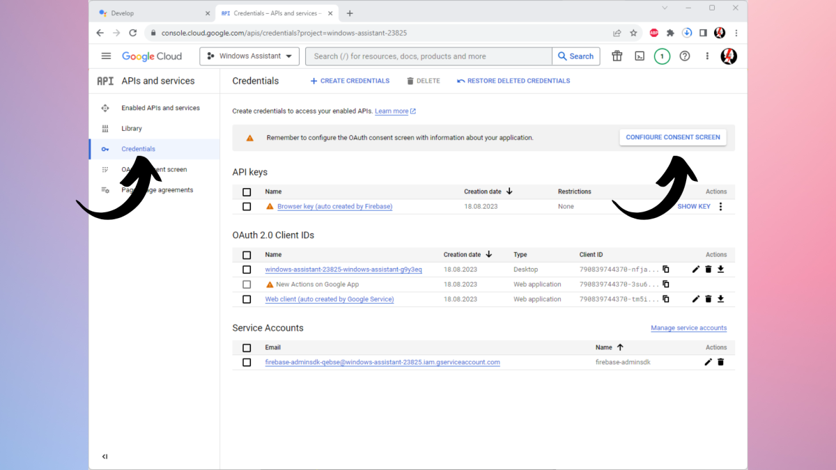This screenshot has width=836, height=470.
Task: Check the New Actions on Google App checkbox
Action: pos(247,284)
